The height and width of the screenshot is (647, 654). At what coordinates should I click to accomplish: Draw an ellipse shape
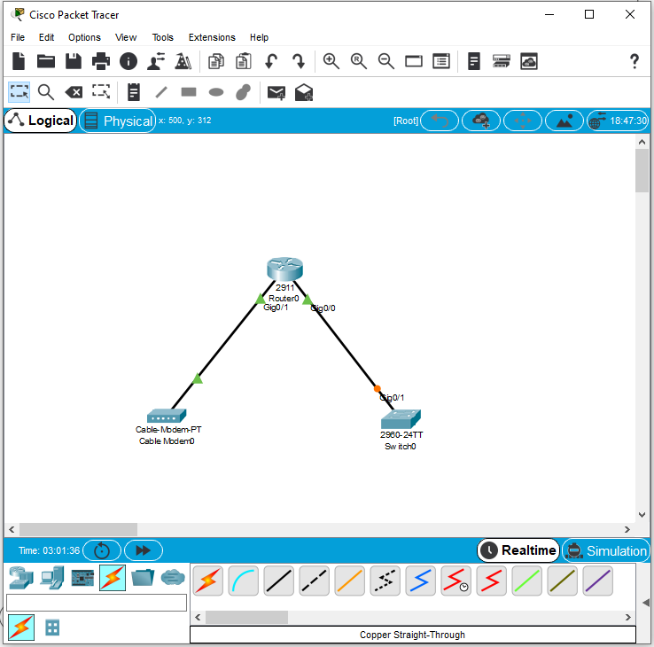[216, 92]
